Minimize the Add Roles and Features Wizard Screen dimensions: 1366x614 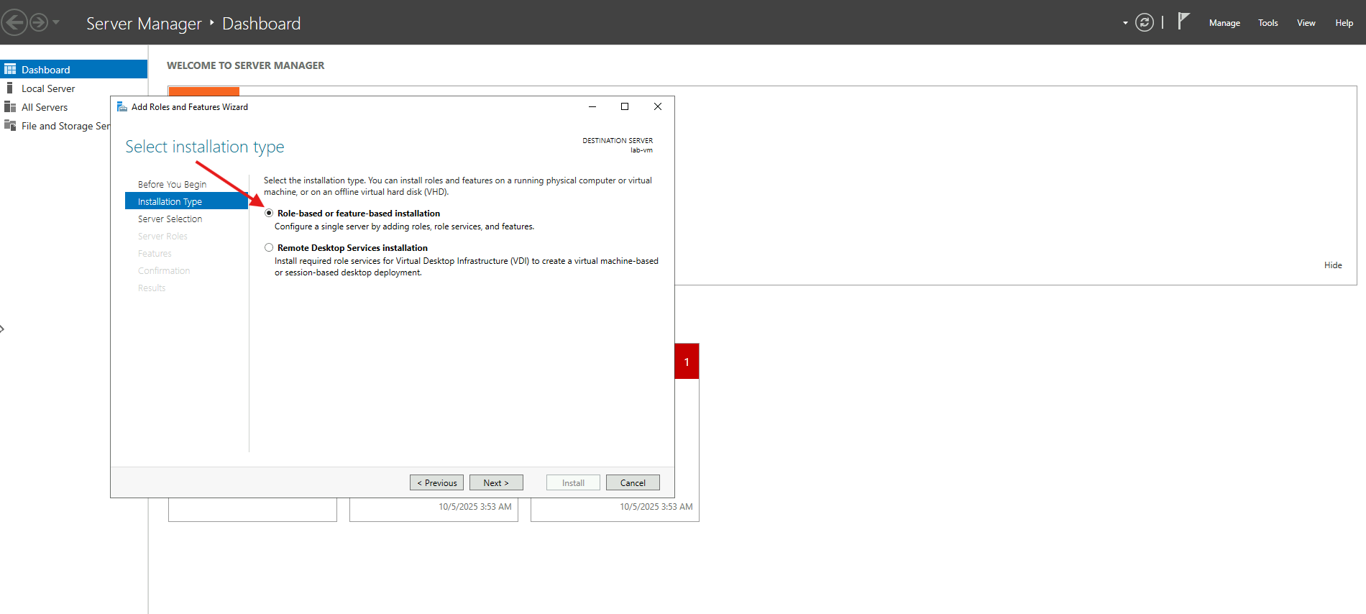tap(592, 106)
